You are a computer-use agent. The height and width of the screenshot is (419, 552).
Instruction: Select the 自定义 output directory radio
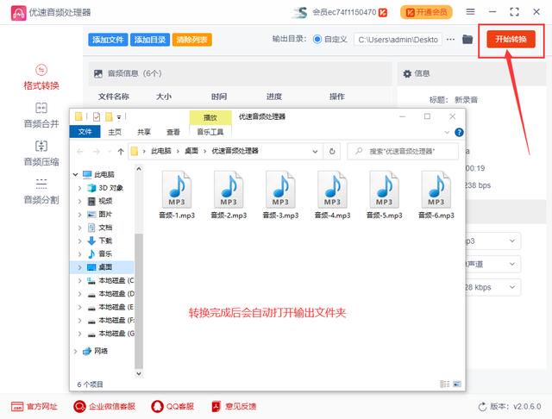tap(317, 39)
